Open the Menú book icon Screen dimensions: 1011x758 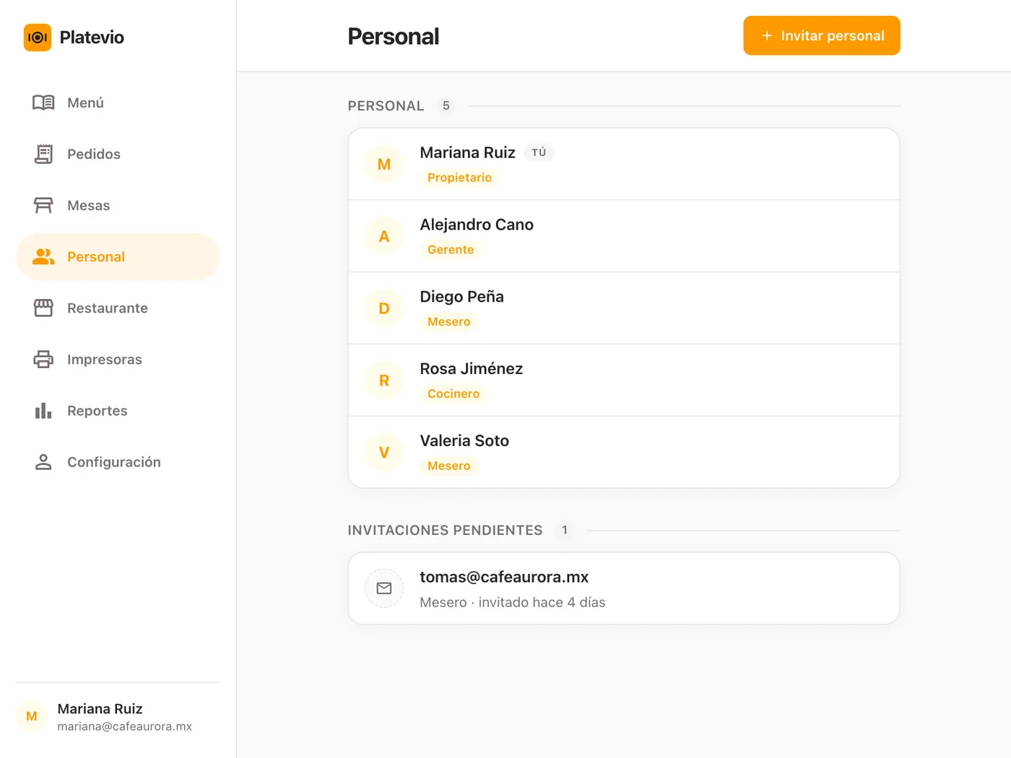pos(43,103)
